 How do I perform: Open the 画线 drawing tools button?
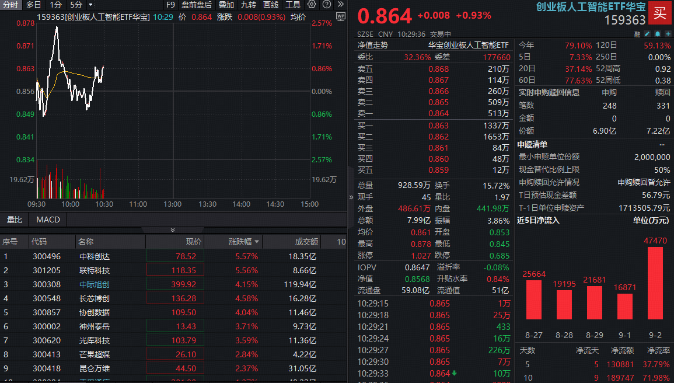271,5
